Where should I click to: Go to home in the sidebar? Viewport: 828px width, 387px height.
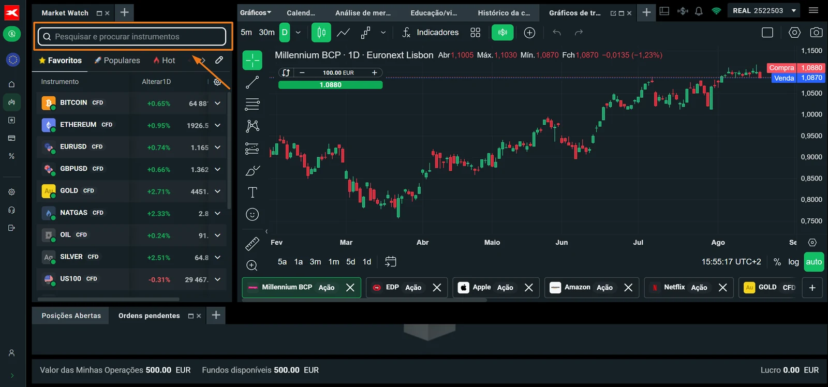[x=12, y=84]
